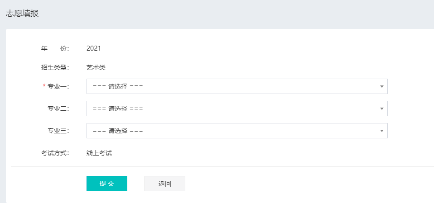Click the 年份 field label
Viewport: 434px width, 203px height.
[55, 48]
